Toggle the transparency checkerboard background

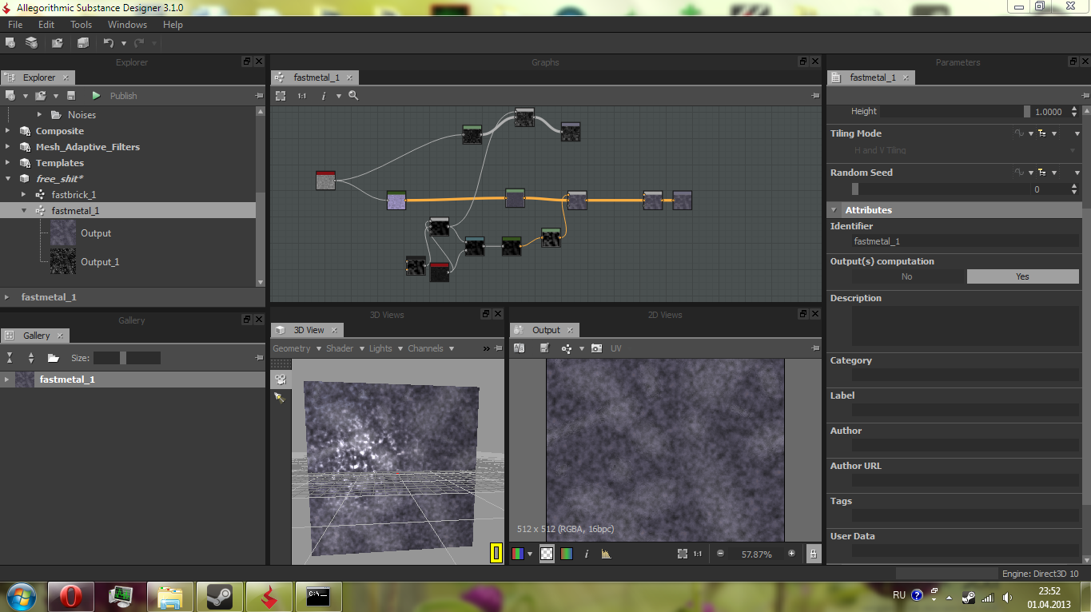coord(547,554)
